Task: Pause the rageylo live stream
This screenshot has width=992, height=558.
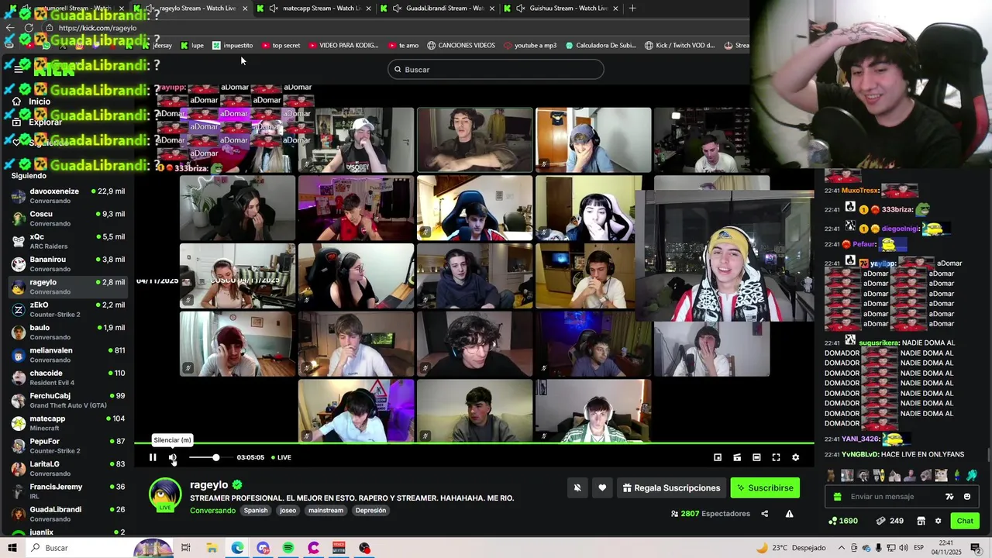Action: [153, 457]
